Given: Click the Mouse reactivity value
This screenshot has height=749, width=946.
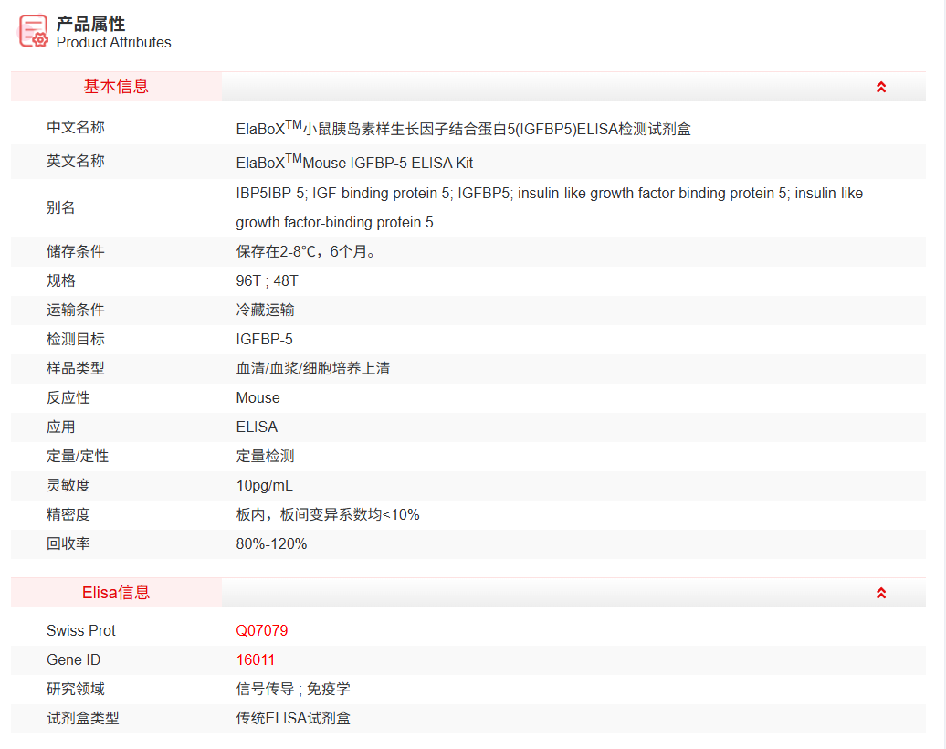Looking at the screenshot, I should [258, 398].
